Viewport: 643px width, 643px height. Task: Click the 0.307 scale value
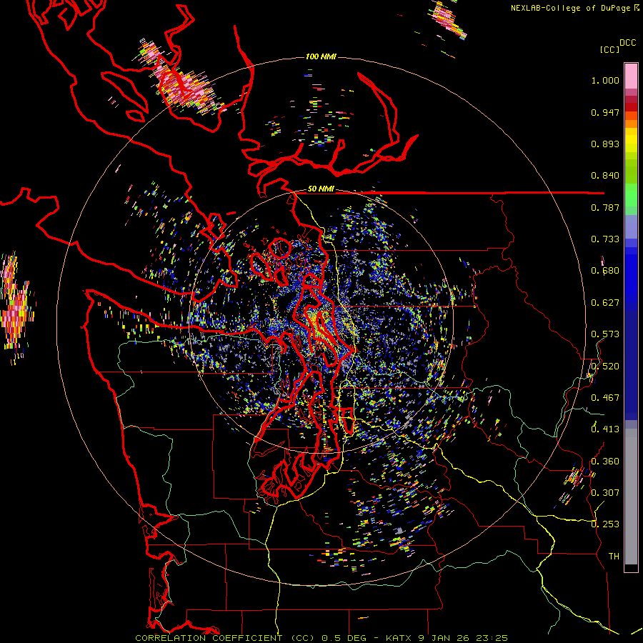coord(605,493)
